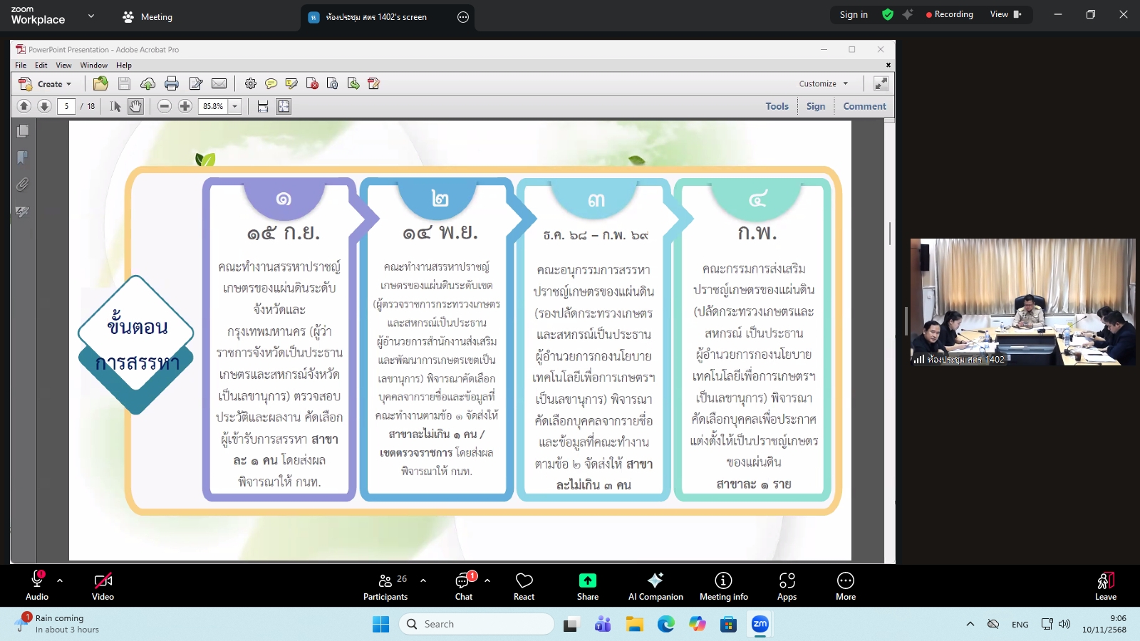This screenshot has height=641, width=1140.
Task: Switch to the Comment panel
Action: pyautogui.click(x=864, y=106)
